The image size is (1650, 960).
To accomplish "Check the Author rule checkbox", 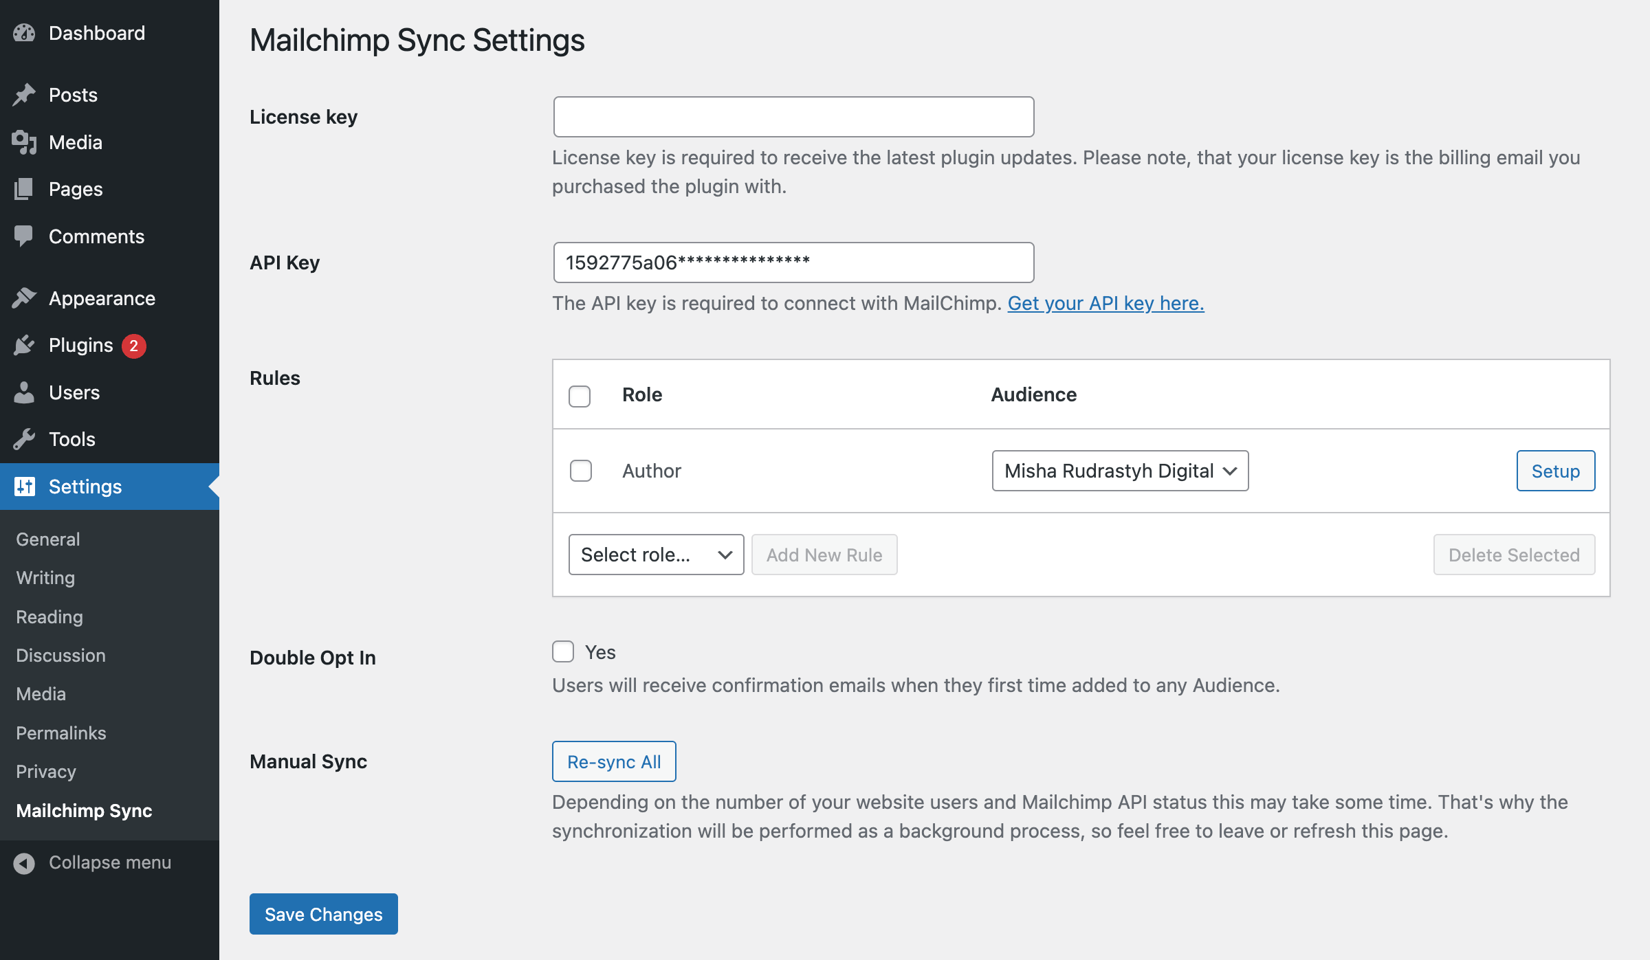I will click(580, 471).
